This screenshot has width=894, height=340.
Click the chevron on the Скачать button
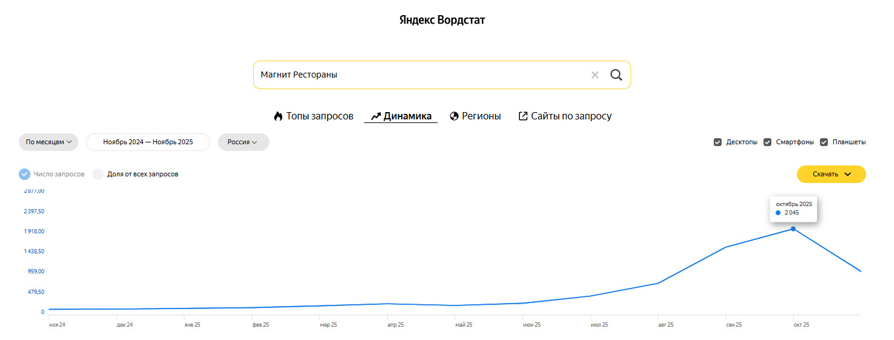848,175
